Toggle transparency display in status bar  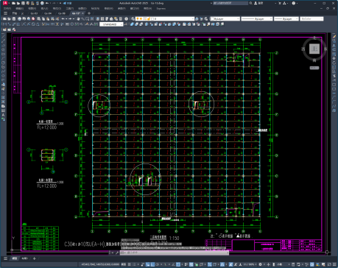click(x=191, y=264)
